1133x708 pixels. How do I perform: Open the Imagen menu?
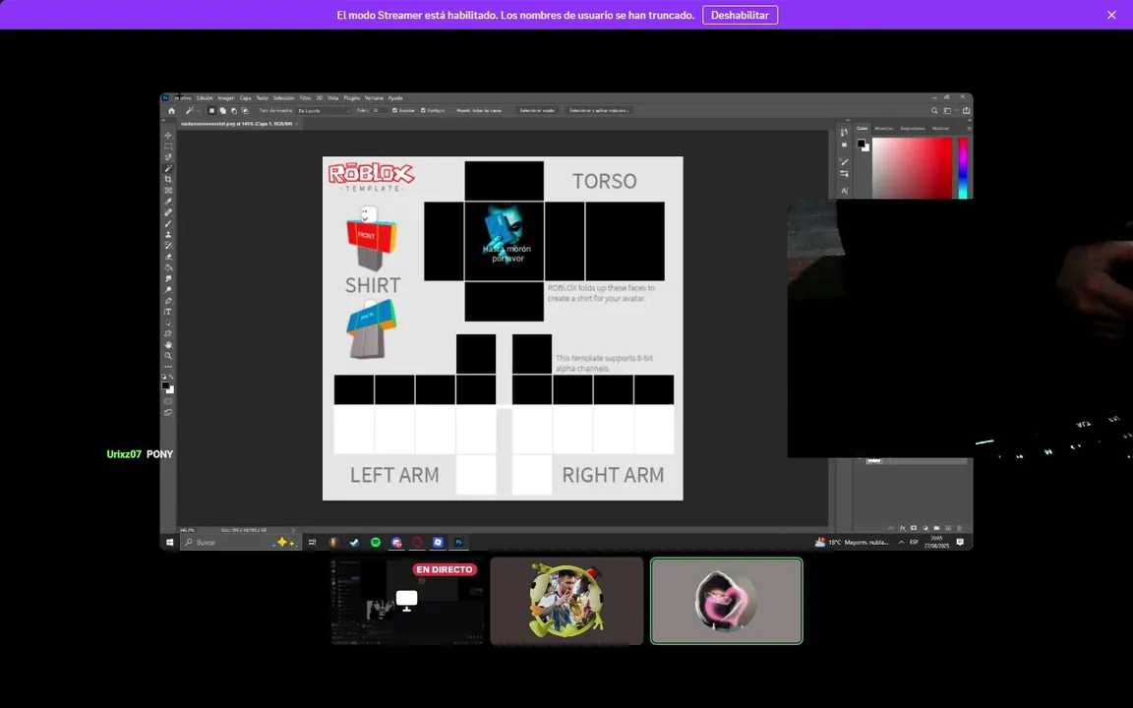point(225,97)
